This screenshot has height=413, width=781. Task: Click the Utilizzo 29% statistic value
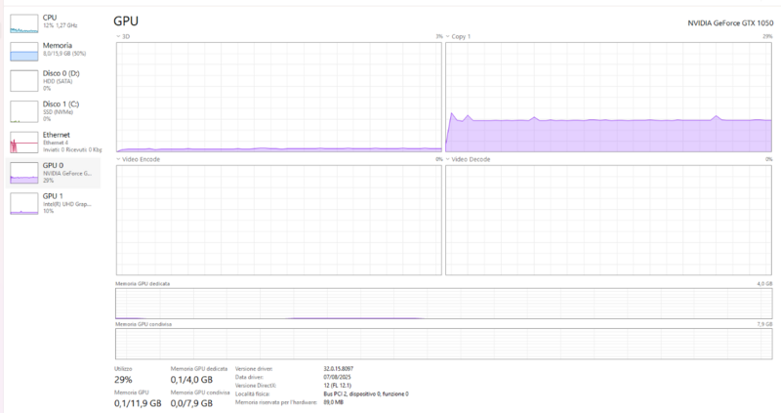(123, 379)
